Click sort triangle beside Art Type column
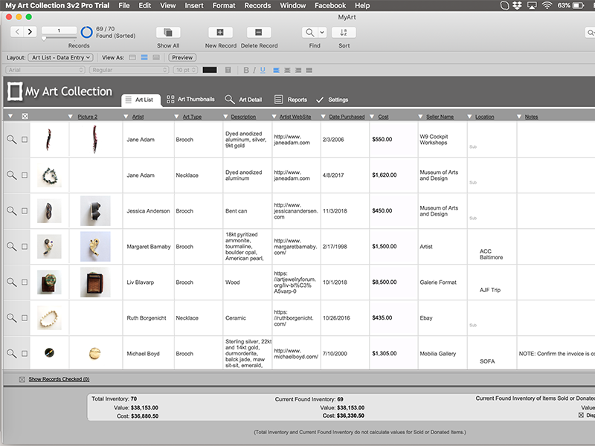The image size is (595, 446). (x=176, y=117)
